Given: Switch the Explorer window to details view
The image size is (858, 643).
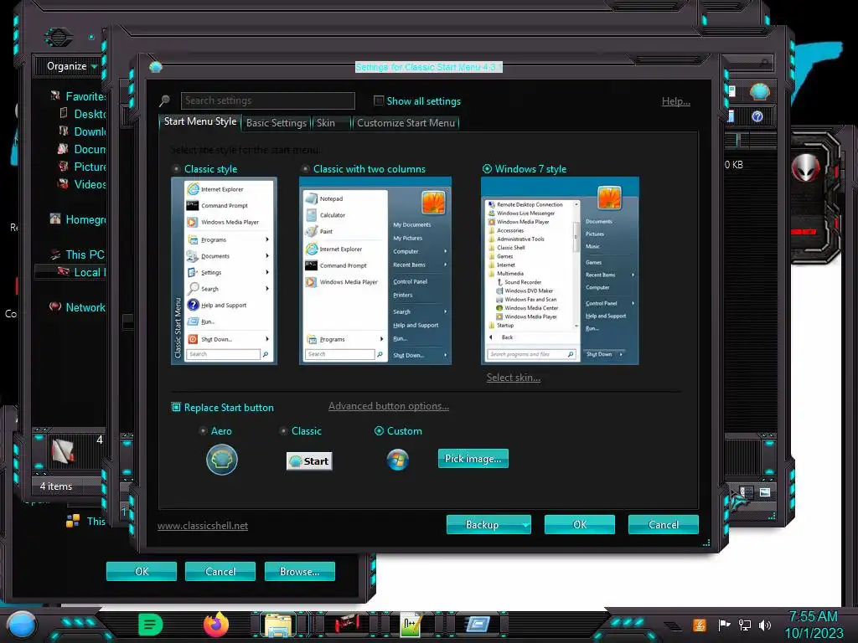Looking at the screenshot, I should pos(747,492).
